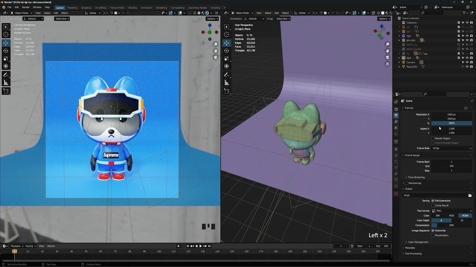Jump to the last frame button
This screenshot has width=476, height=267.
point(209,246)
